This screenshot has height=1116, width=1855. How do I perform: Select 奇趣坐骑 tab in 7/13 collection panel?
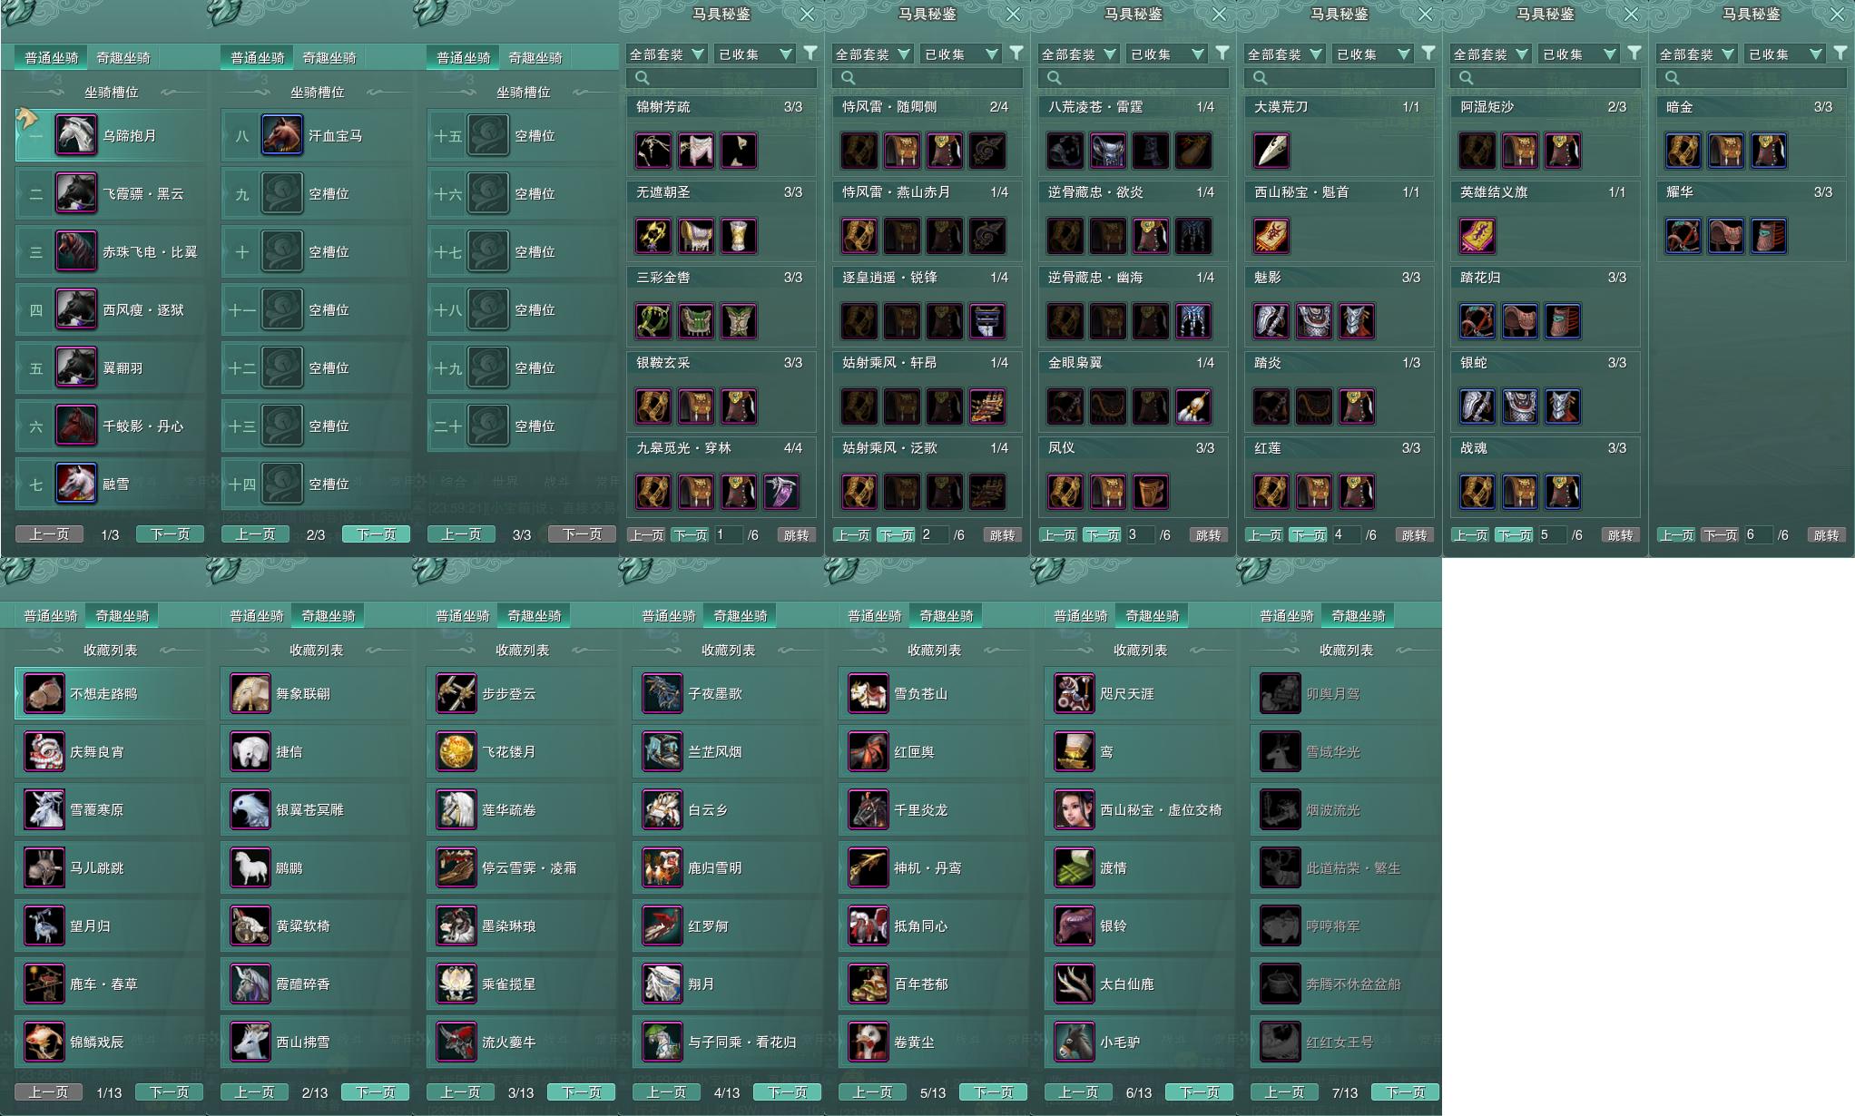tap(1359, 615)
